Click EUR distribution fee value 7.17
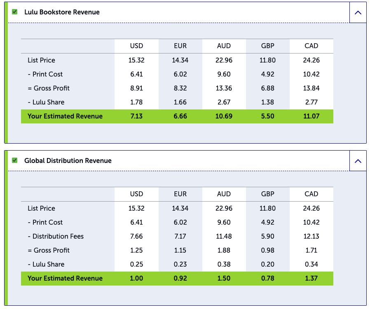Screen dimensions: 370x309 tap(180, 236)
